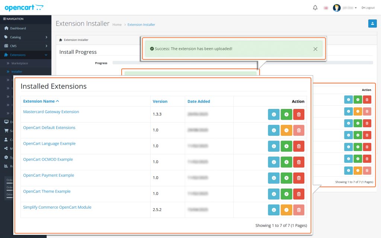Click the info icon for Mastercard Gateway Extension
Viewport: 381px width, 238px height.
[273, 114]
